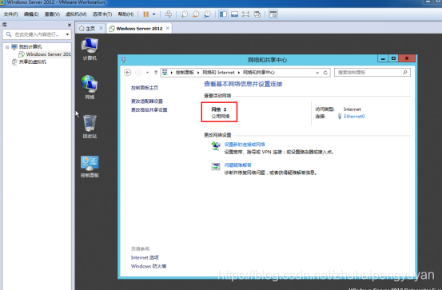Click 网络和共享中心 in the address breadcrumb

pos(259,73)
